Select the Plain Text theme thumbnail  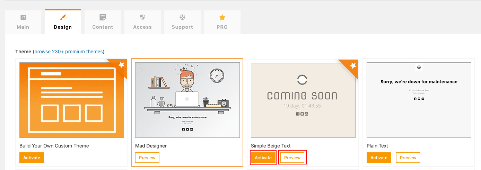pos(419,100)
